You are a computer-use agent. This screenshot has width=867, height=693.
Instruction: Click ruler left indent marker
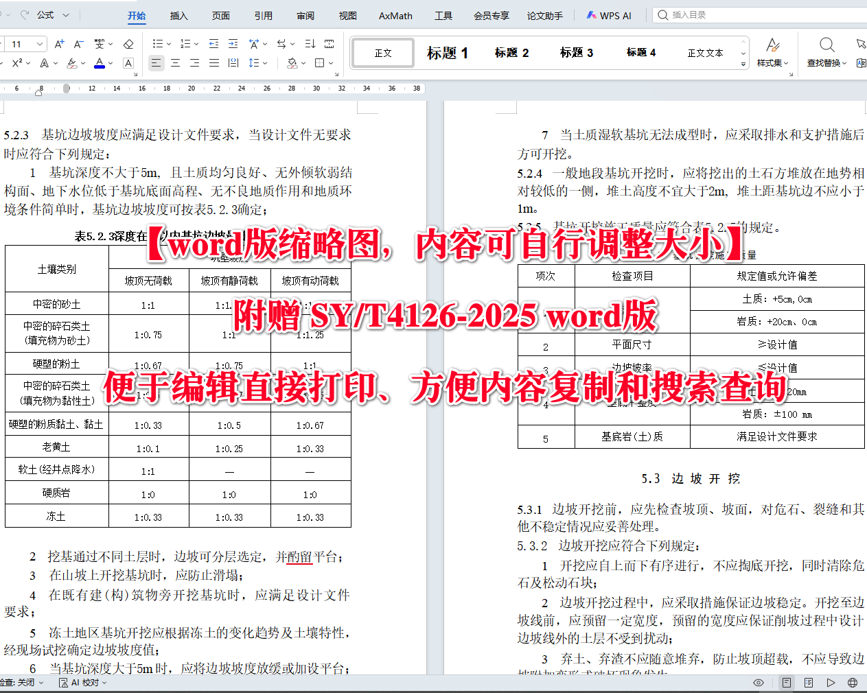[x=39, y=92]
